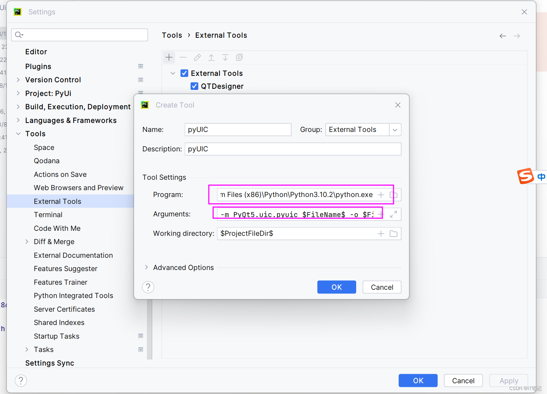Collapse the Tools settings node
This screenshot has width=547, height=394.
click(18, 134)
